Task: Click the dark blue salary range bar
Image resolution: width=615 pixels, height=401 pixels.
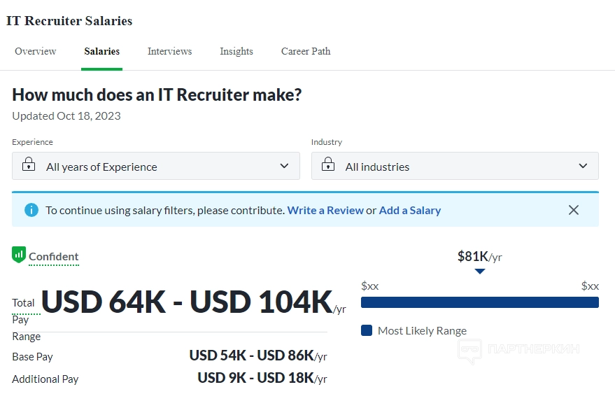Action: click(x=479, y=302)
